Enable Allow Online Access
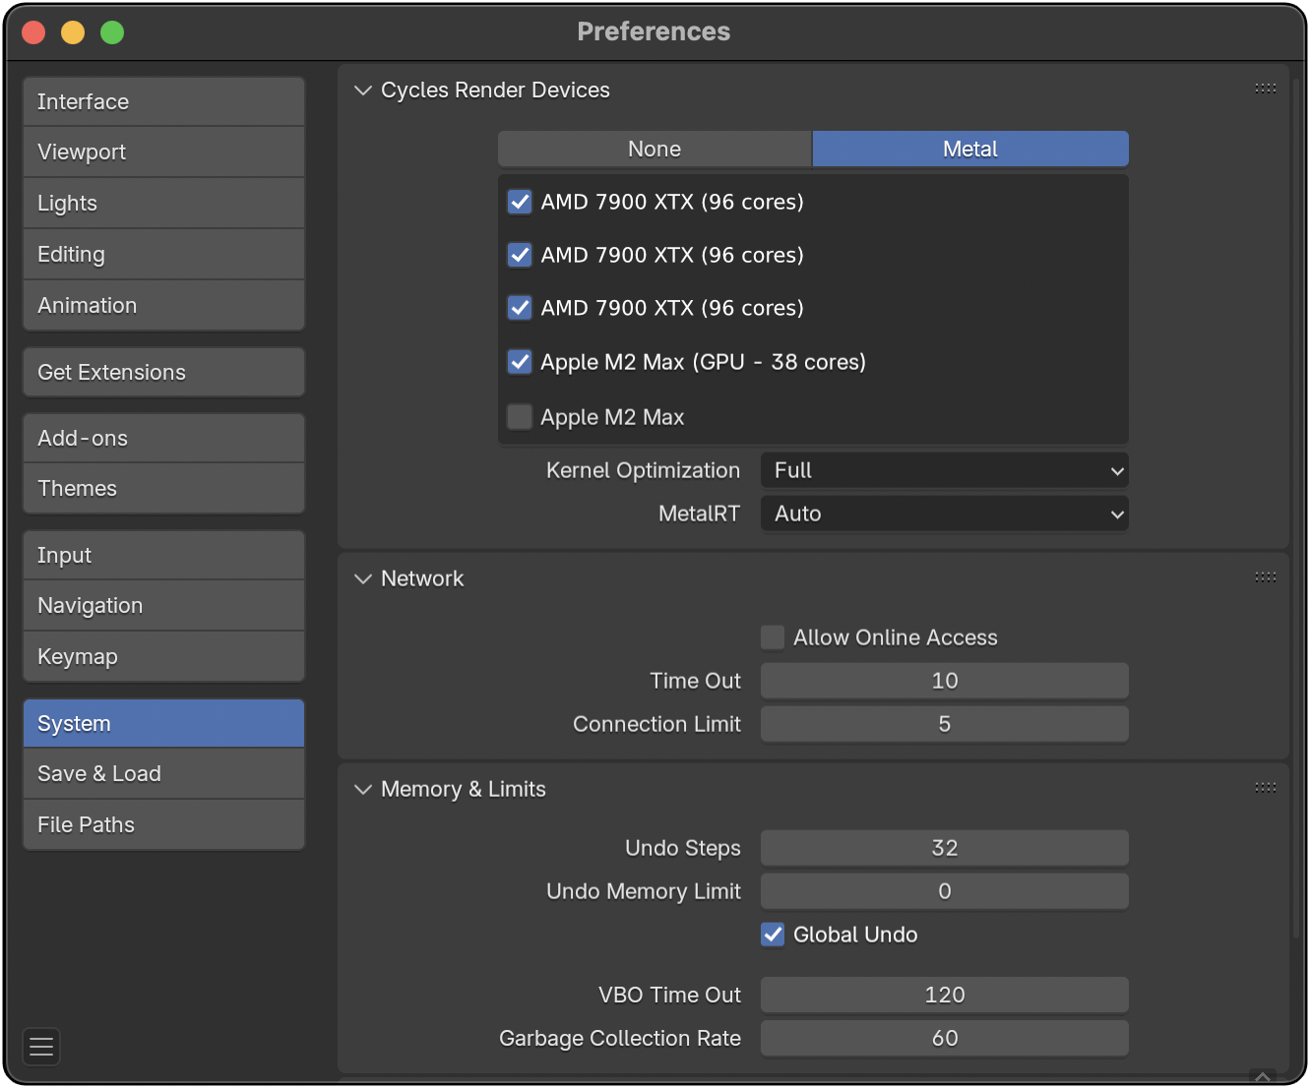The width and height of the screenshot is (1310, 1088). [773, 637]
